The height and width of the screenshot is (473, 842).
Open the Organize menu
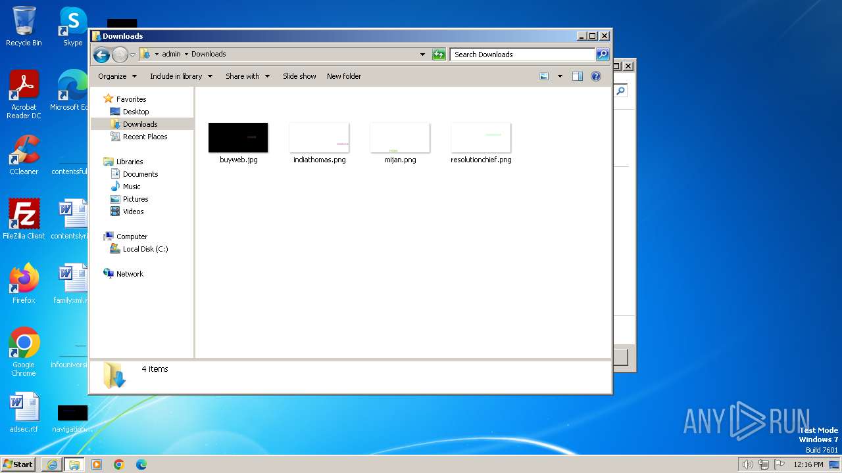117,76
